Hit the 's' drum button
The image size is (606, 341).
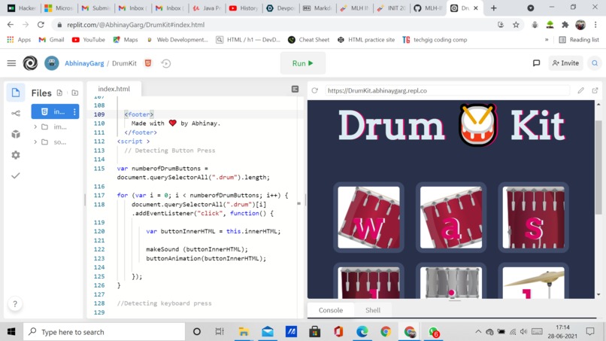pos(533,218)
